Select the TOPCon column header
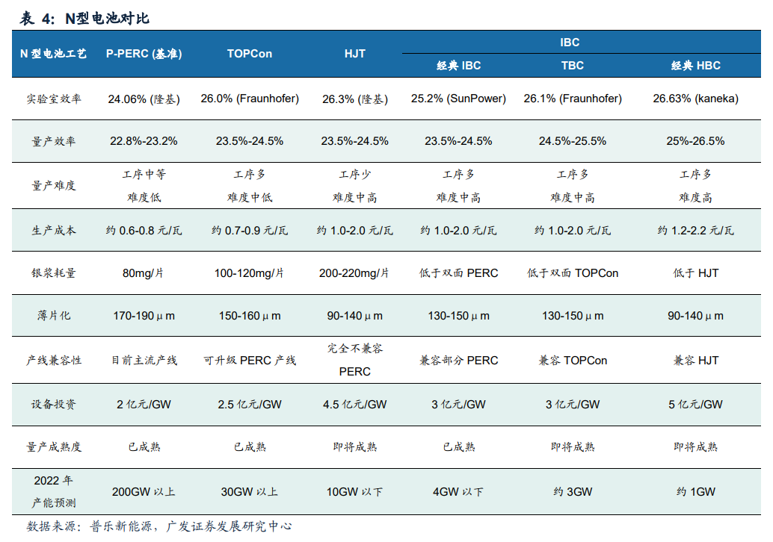The height and width of the screenshot is (542, 773). [x=248, y=54]
